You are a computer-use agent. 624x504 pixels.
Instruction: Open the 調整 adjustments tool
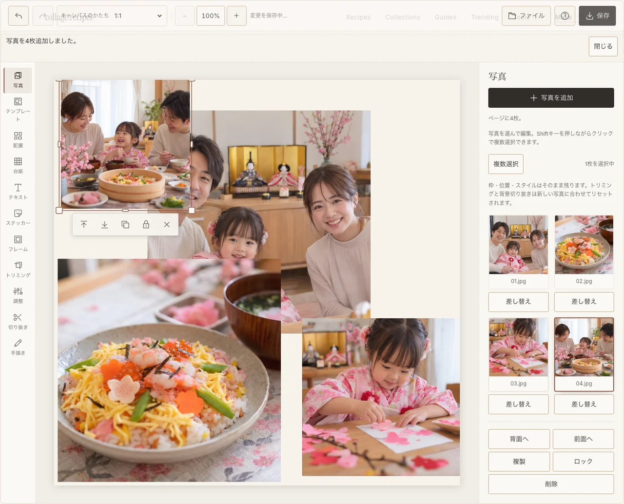pos(18,295)
